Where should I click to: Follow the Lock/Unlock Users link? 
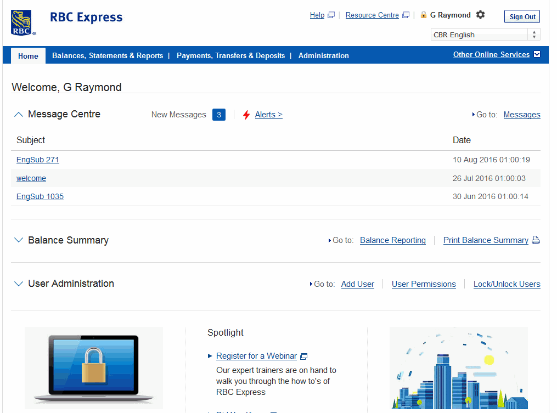[507, 284]
